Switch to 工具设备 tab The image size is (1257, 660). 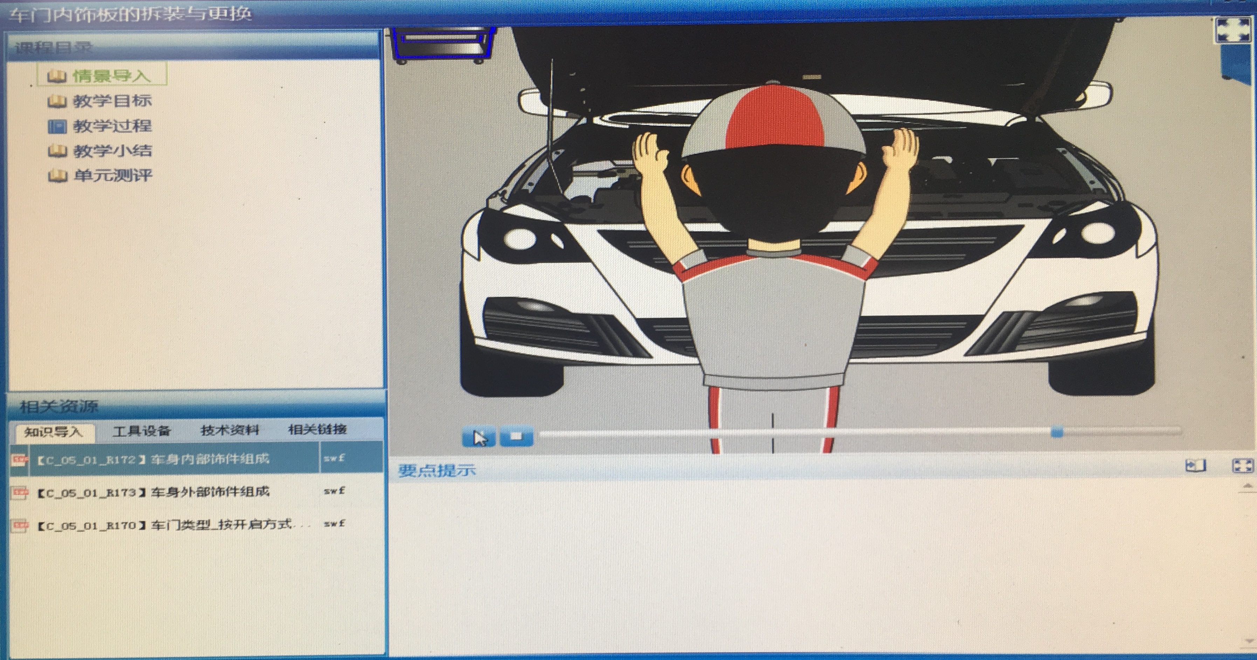[141, 431]
